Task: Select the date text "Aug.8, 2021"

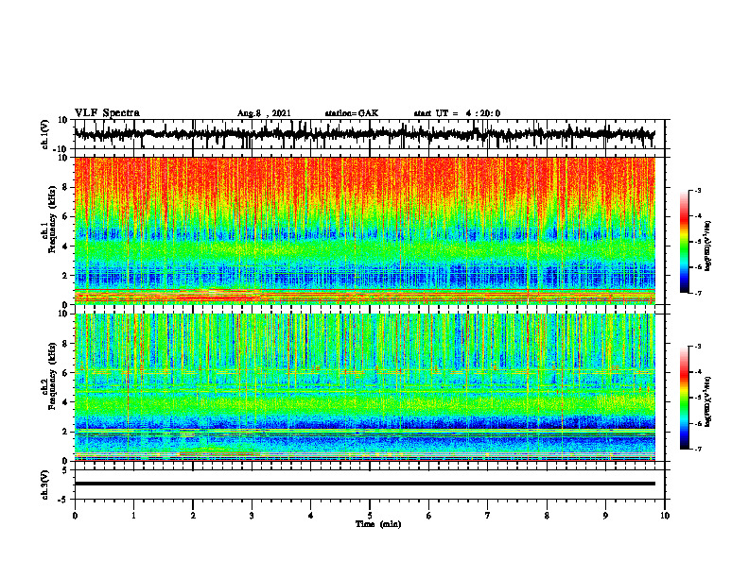Action: click(x=264, y=113)
